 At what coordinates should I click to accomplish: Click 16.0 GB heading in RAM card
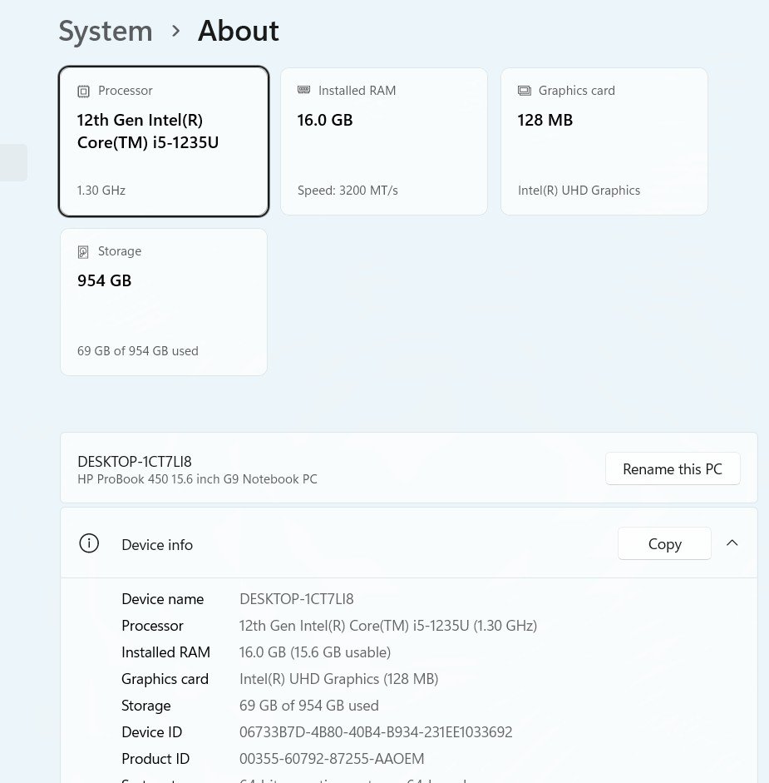325,120
